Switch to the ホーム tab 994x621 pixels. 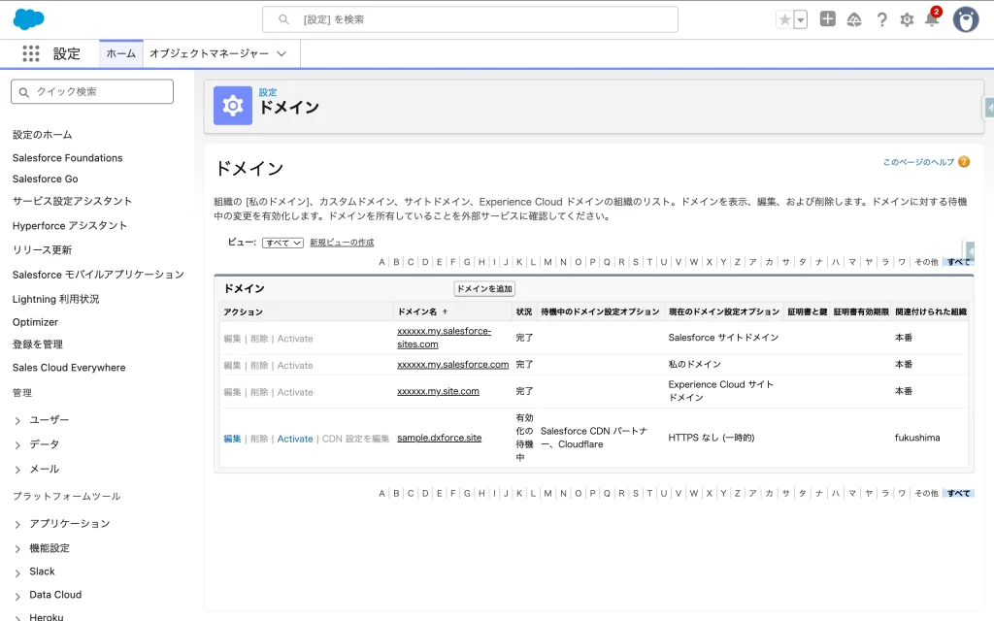click(121, 54)
